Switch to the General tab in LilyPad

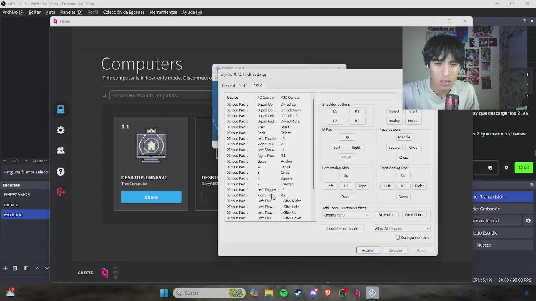click(228, 86)
